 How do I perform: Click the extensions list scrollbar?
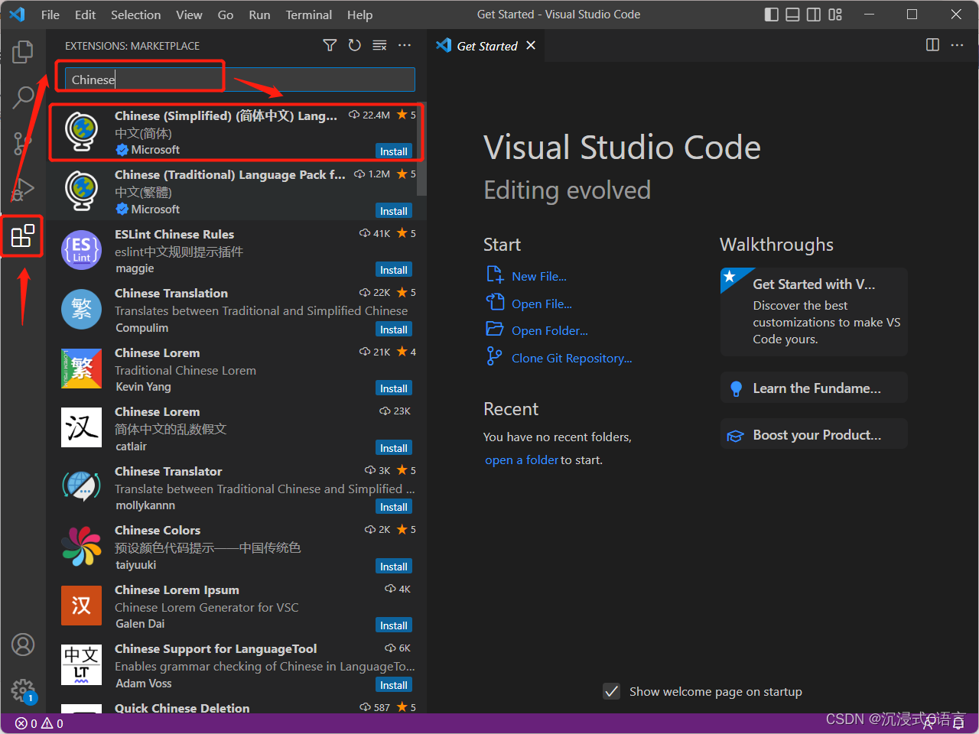(423, 149)
